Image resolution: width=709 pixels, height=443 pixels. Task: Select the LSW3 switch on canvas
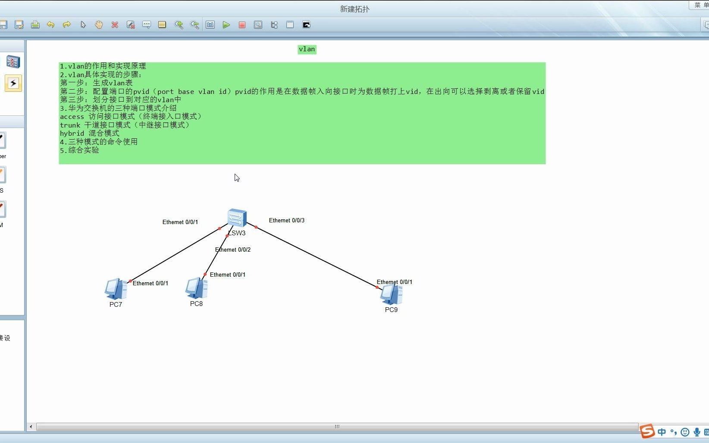(237, 218)
